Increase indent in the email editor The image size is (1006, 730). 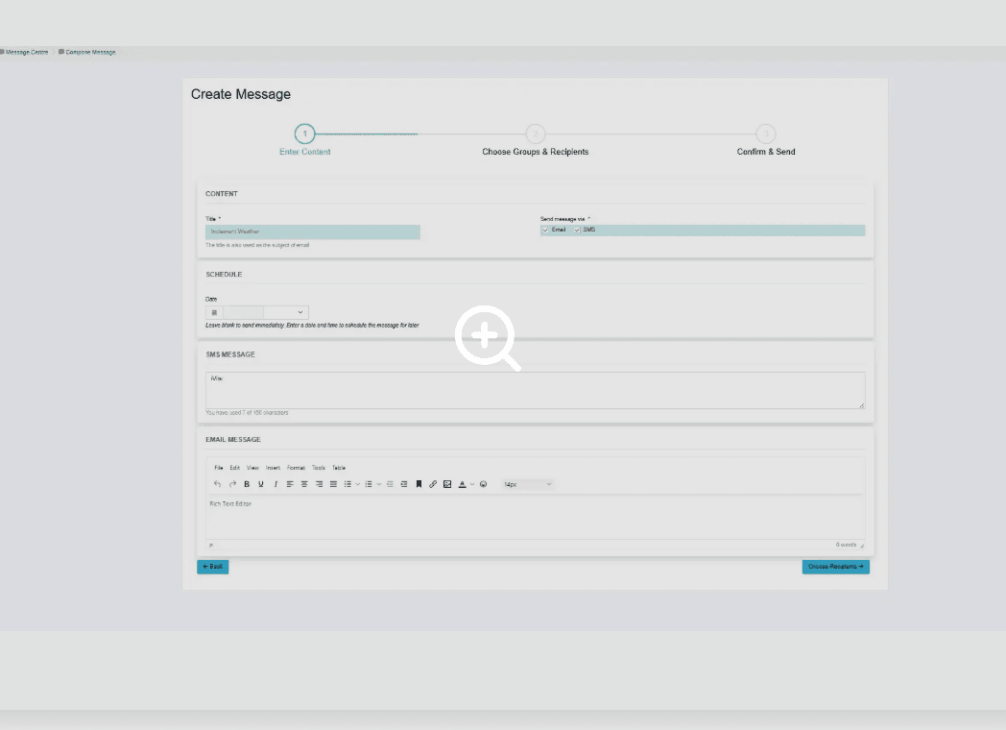pos(403,484)
